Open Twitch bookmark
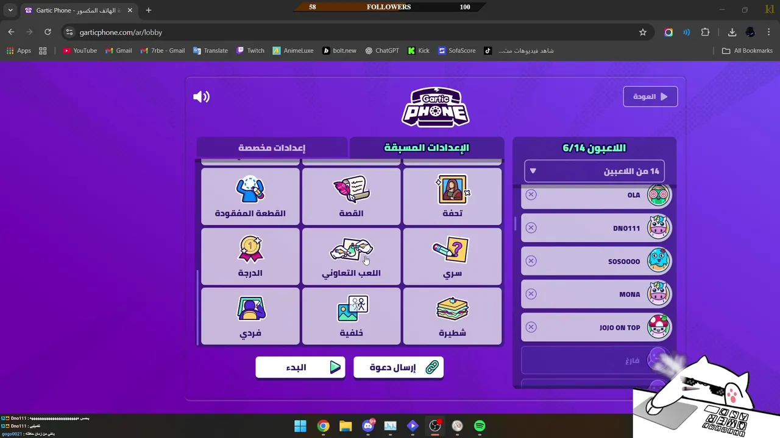 (x=250, y=50)
